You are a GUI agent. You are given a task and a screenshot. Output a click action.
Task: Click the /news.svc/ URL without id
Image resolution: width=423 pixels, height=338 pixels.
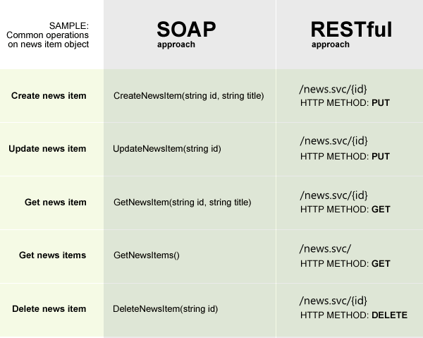pyautogui.click(x=325, y=248)
